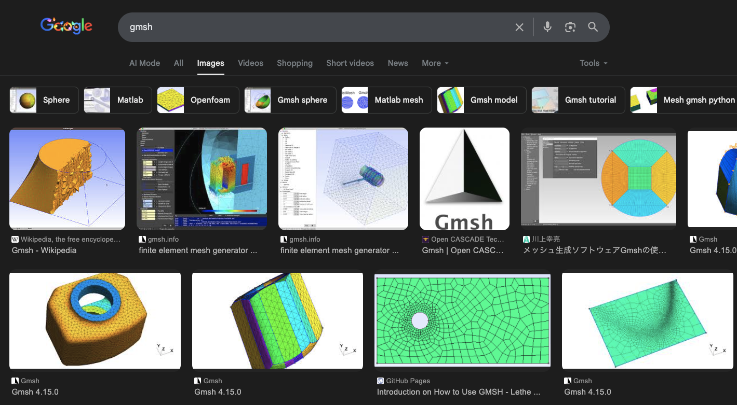Open the Gmsh | Open CASCADE title link
The height and width of the screenshot is (405, 737).
tap(463, 250)
